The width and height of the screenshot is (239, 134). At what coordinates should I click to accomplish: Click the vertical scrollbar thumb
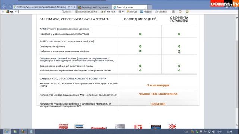pos(237,74)
